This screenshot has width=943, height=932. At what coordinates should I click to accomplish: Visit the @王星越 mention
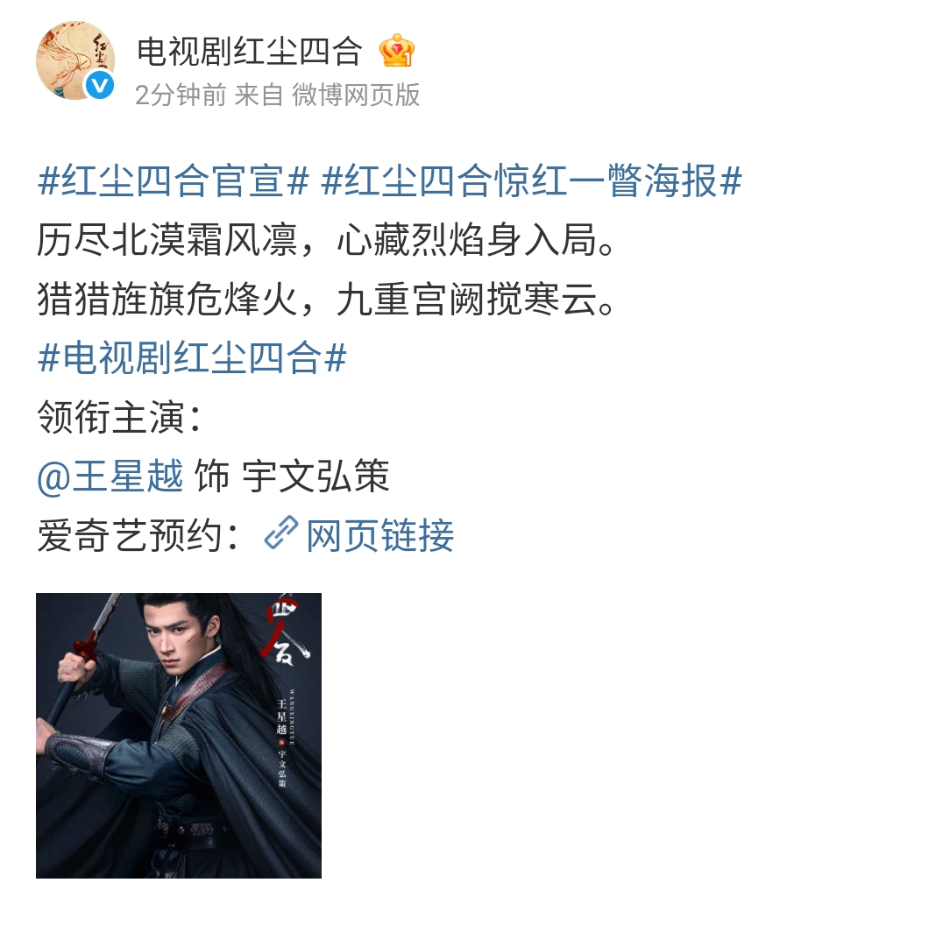110,476
